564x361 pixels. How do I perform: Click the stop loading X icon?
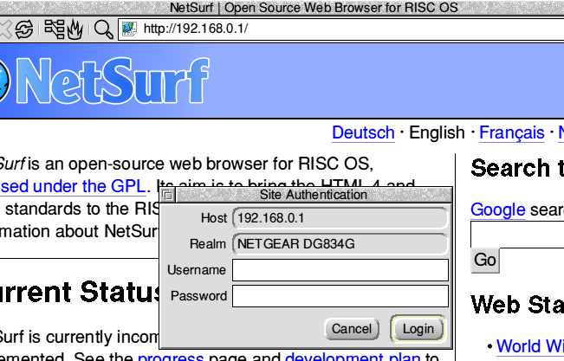point(5,29)
